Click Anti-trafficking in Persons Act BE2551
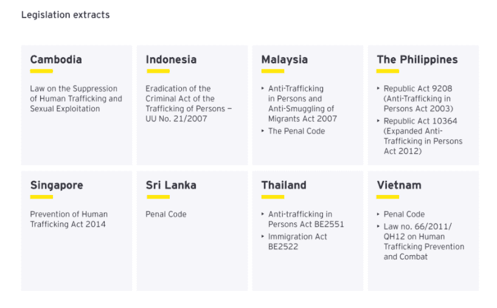Image resolution: width=497 pixels, height=308 pixels. (305, 219)
